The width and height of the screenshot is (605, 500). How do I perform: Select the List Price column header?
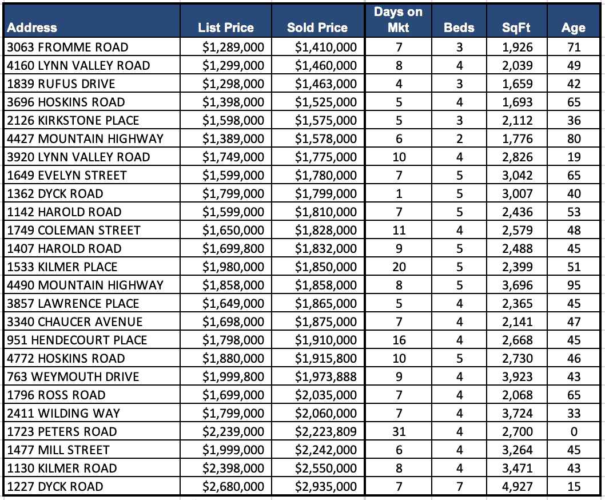[226, 27]
